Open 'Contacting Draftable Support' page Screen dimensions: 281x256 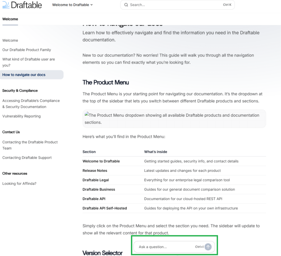tap(27, 157)
